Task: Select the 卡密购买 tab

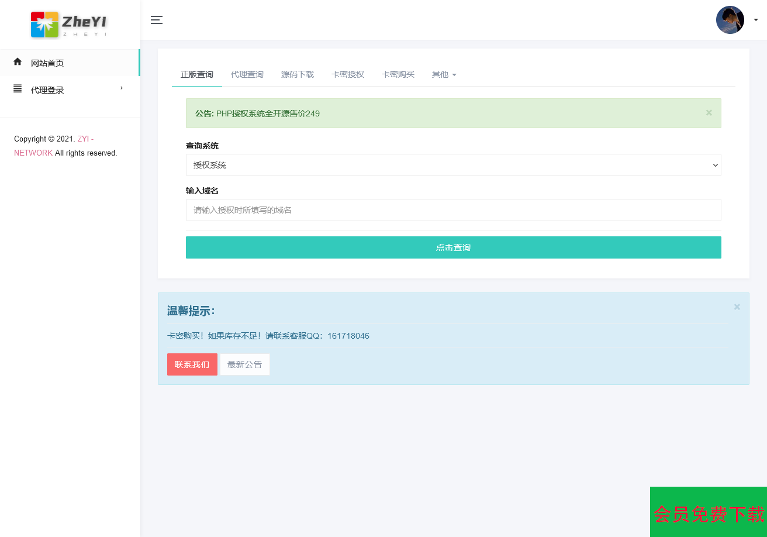Action: (x=398, y=74)
